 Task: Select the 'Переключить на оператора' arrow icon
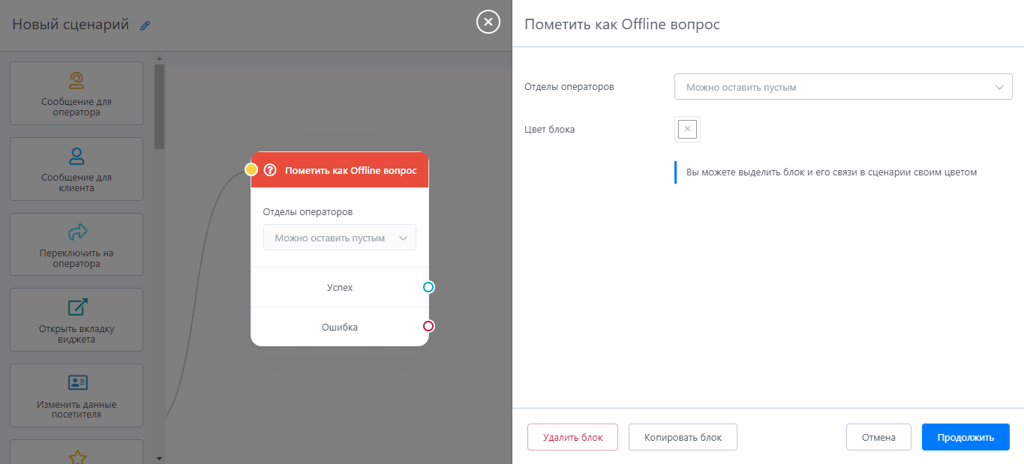(x=76, y=232)
